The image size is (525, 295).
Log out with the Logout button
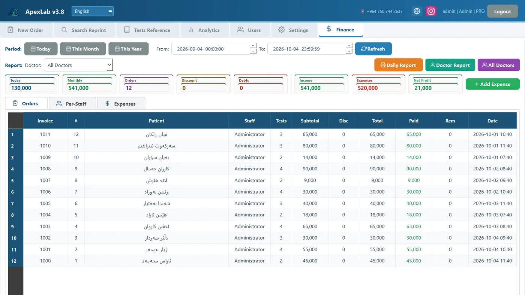click(x=502, y=11)
